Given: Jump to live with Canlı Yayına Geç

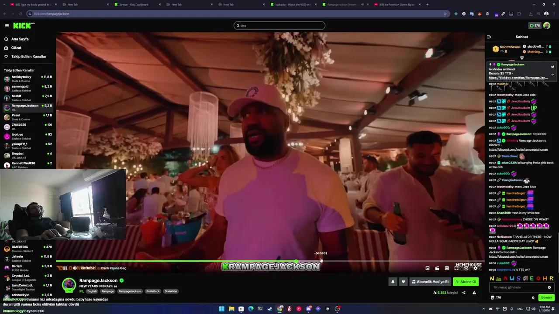Looking at the screenshot, I should (114, 268).
